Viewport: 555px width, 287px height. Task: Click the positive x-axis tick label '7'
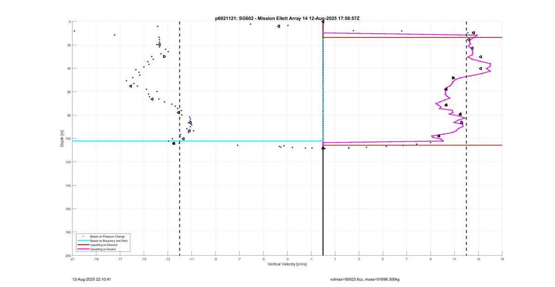(x=407, y=259)
